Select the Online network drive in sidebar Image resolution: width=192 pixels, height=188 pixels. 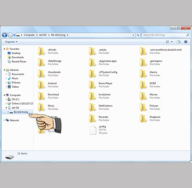(22, 103)
